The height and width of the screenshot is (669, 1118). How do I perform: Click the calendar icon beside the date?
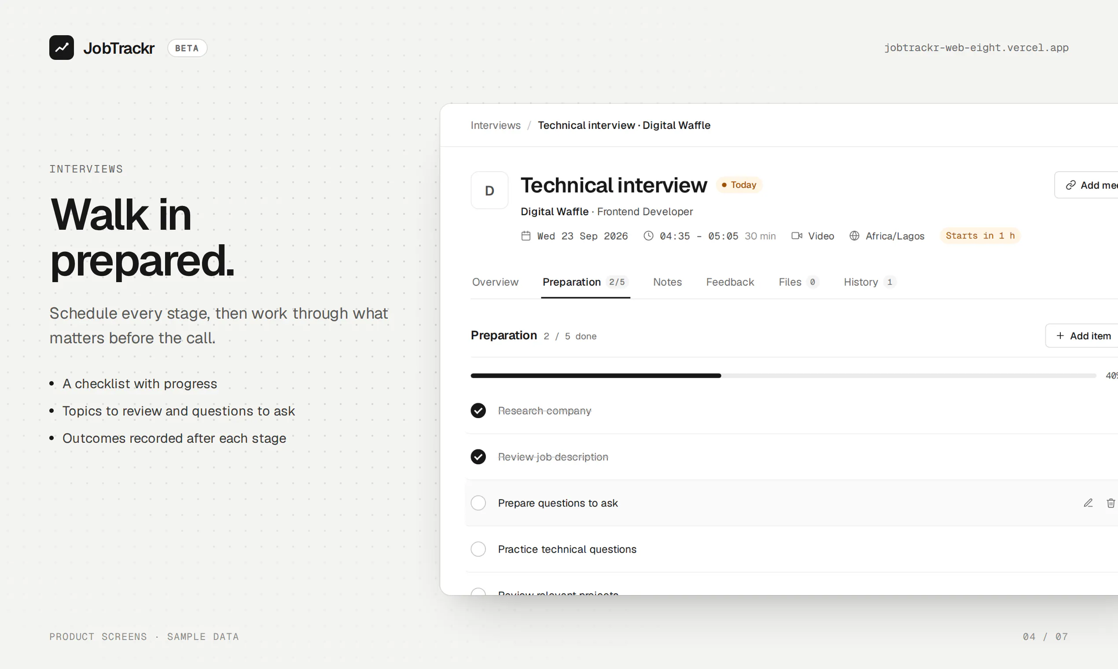click(526, 236)
